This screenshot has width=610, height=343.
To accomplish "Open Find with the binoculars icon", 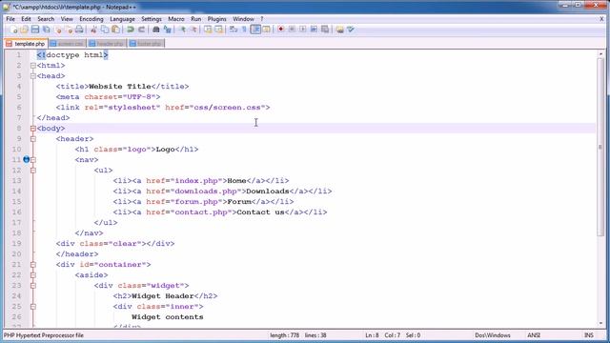I will coord(156,30).
